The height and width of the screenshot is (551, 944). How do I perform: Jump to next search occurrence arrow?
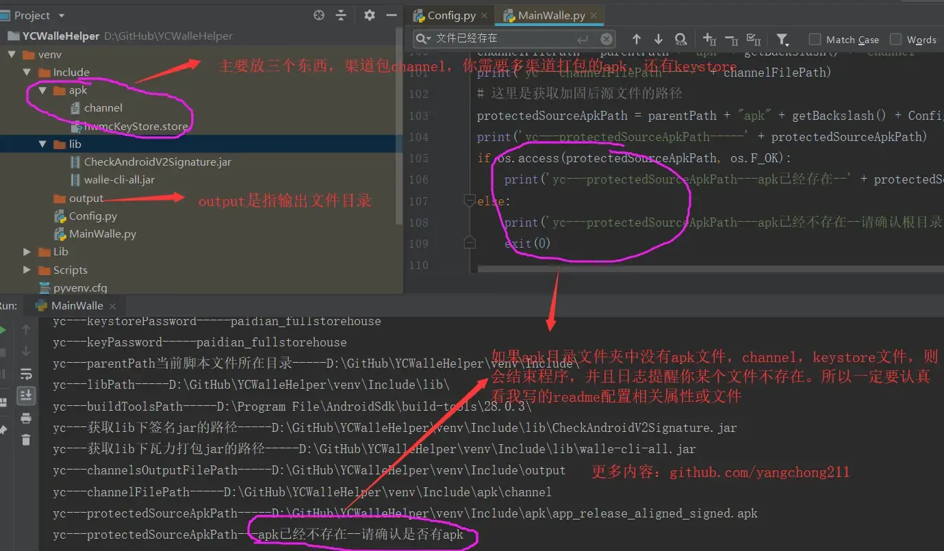pos(659,40)
